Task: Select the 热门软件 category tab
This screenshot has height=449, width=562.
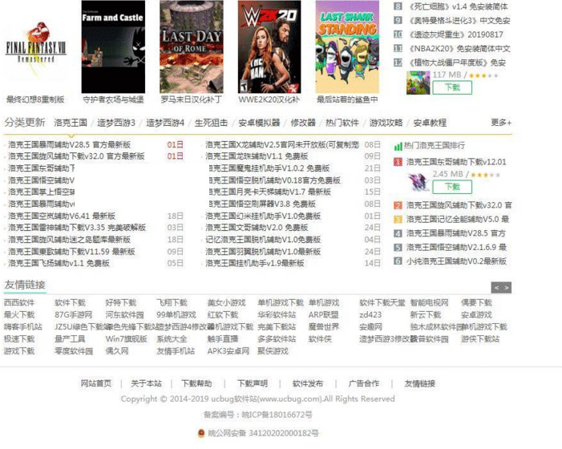Action: click(x=342, y=123)
